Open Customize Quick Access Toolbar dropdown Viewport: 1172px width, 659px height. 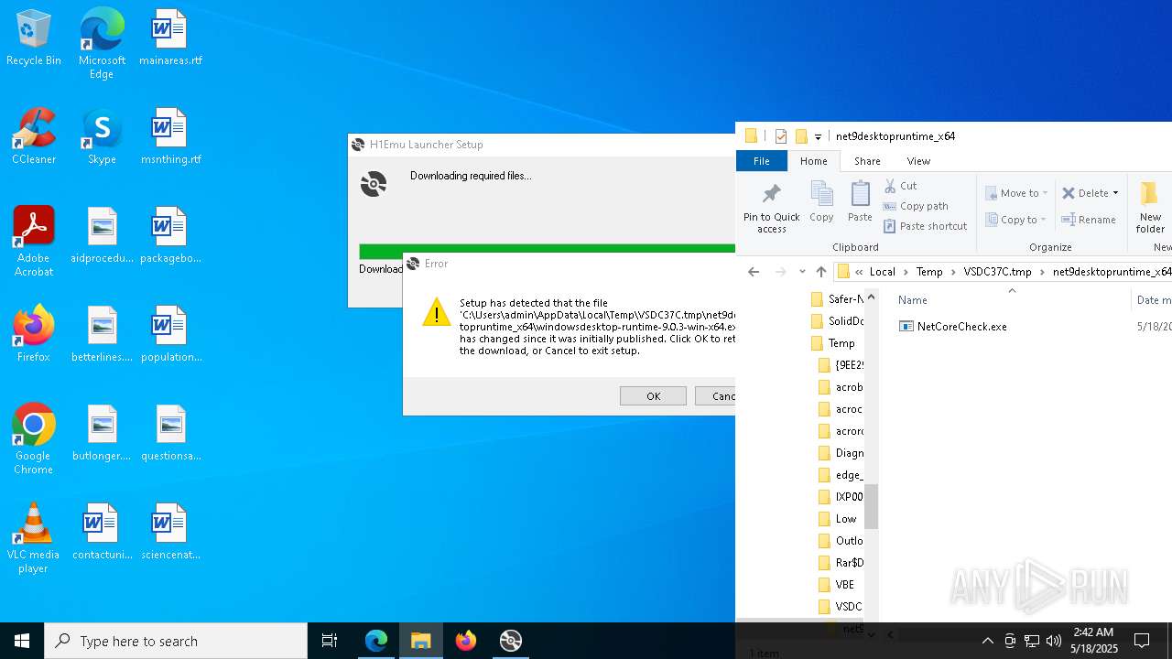(x=818, y=137)
